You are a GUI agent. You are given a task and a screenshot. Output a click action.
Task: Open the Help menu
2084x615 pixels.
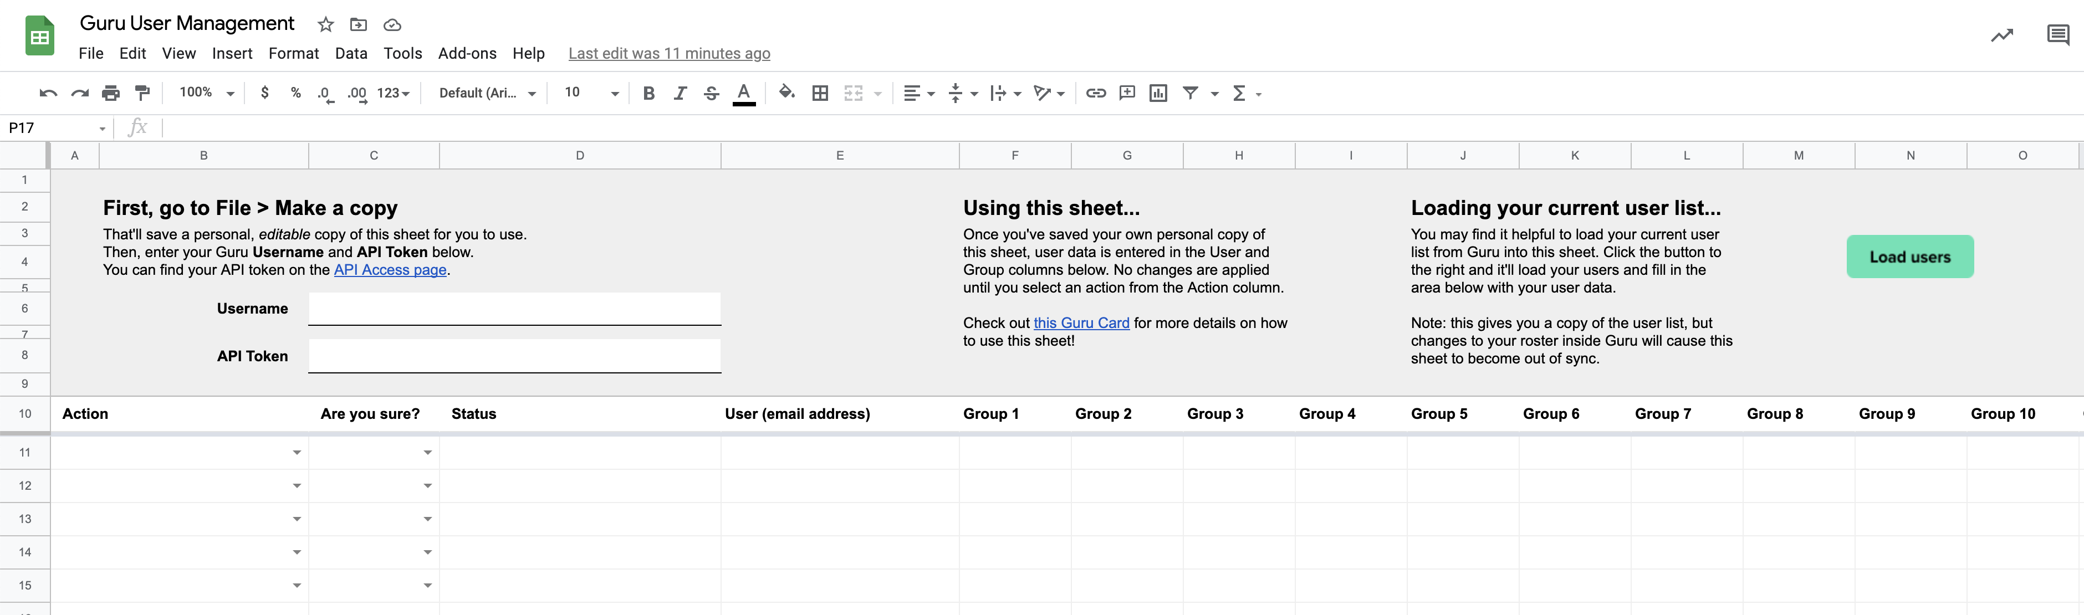pyautogui.click(x=528, y=53)
